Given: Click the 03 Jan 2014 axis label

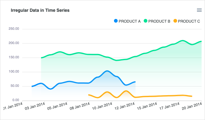Looking at the screenshot, I should [35, 106].
